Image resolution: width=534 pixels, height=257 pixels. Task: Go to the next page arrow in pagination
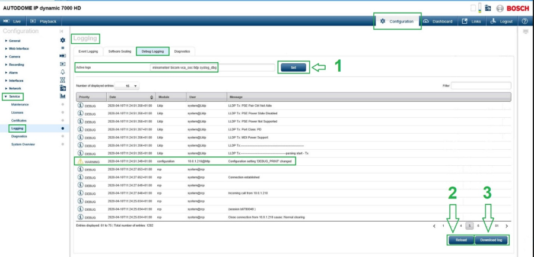point(506,226)
